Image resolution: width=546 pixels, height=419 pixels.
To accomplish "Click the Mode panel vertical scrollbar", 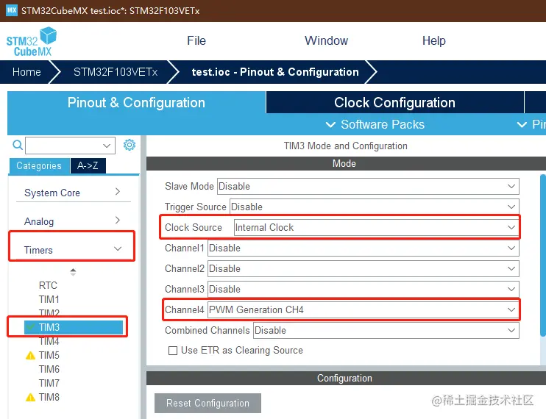I will 543,256.
